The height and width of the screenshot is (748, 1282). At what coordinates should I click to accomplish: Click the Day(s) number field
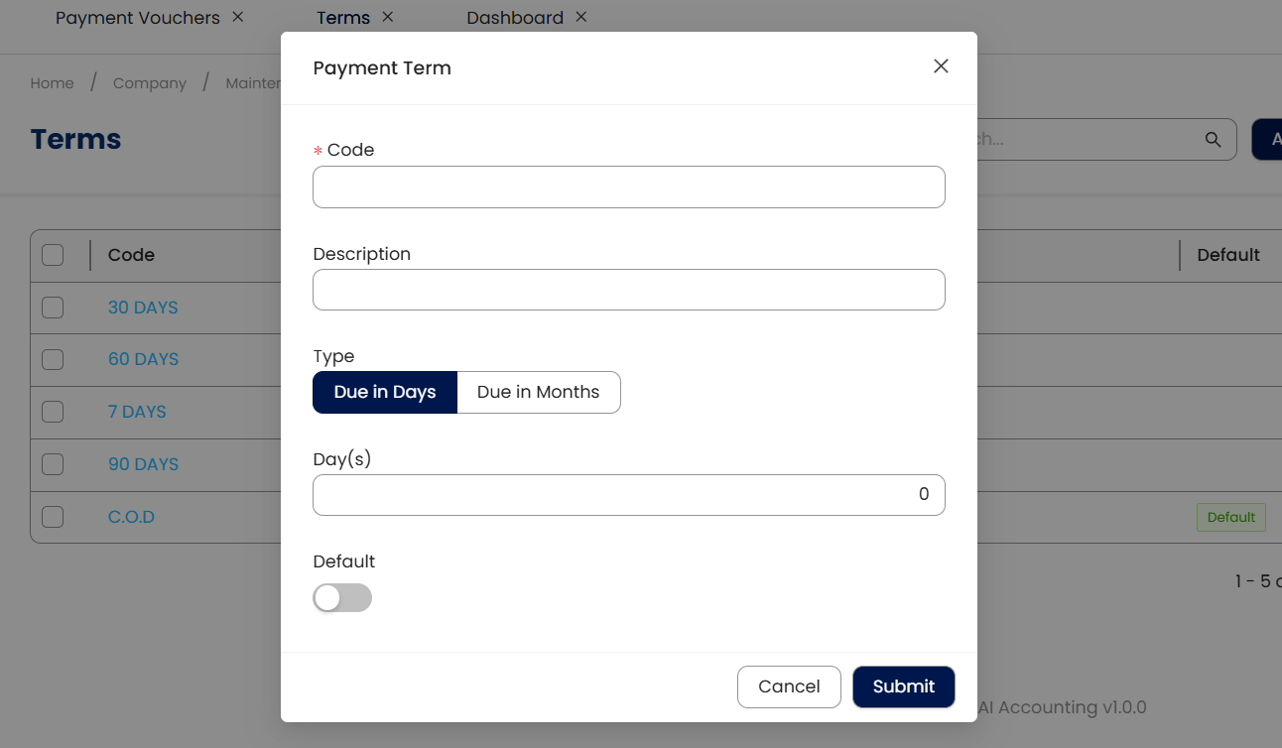pyautogui.click(x=628, y=495)
